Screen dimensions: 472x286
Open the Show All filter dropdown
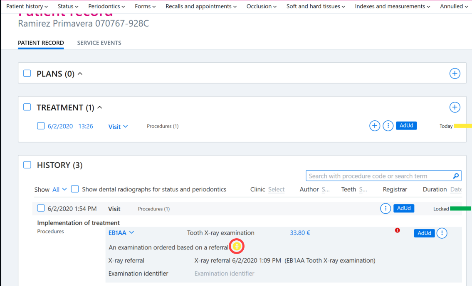[x=59, y=190]
